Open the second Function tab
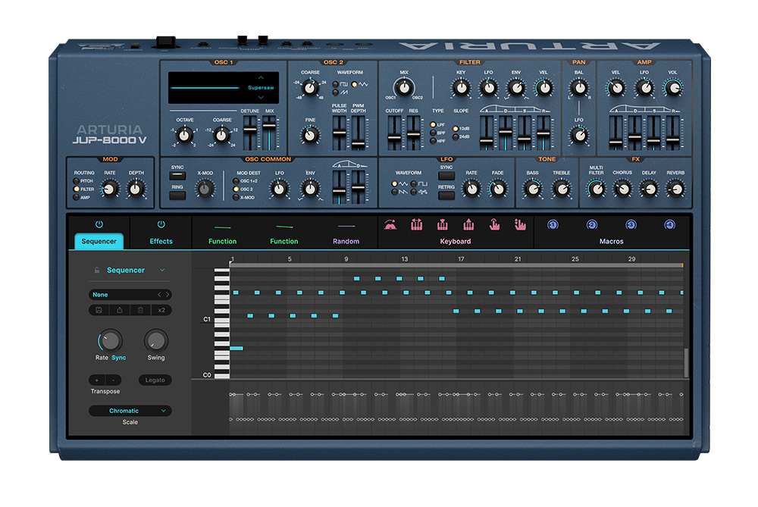The width and height of the screenshot is (758, 507). coord(284,241)
